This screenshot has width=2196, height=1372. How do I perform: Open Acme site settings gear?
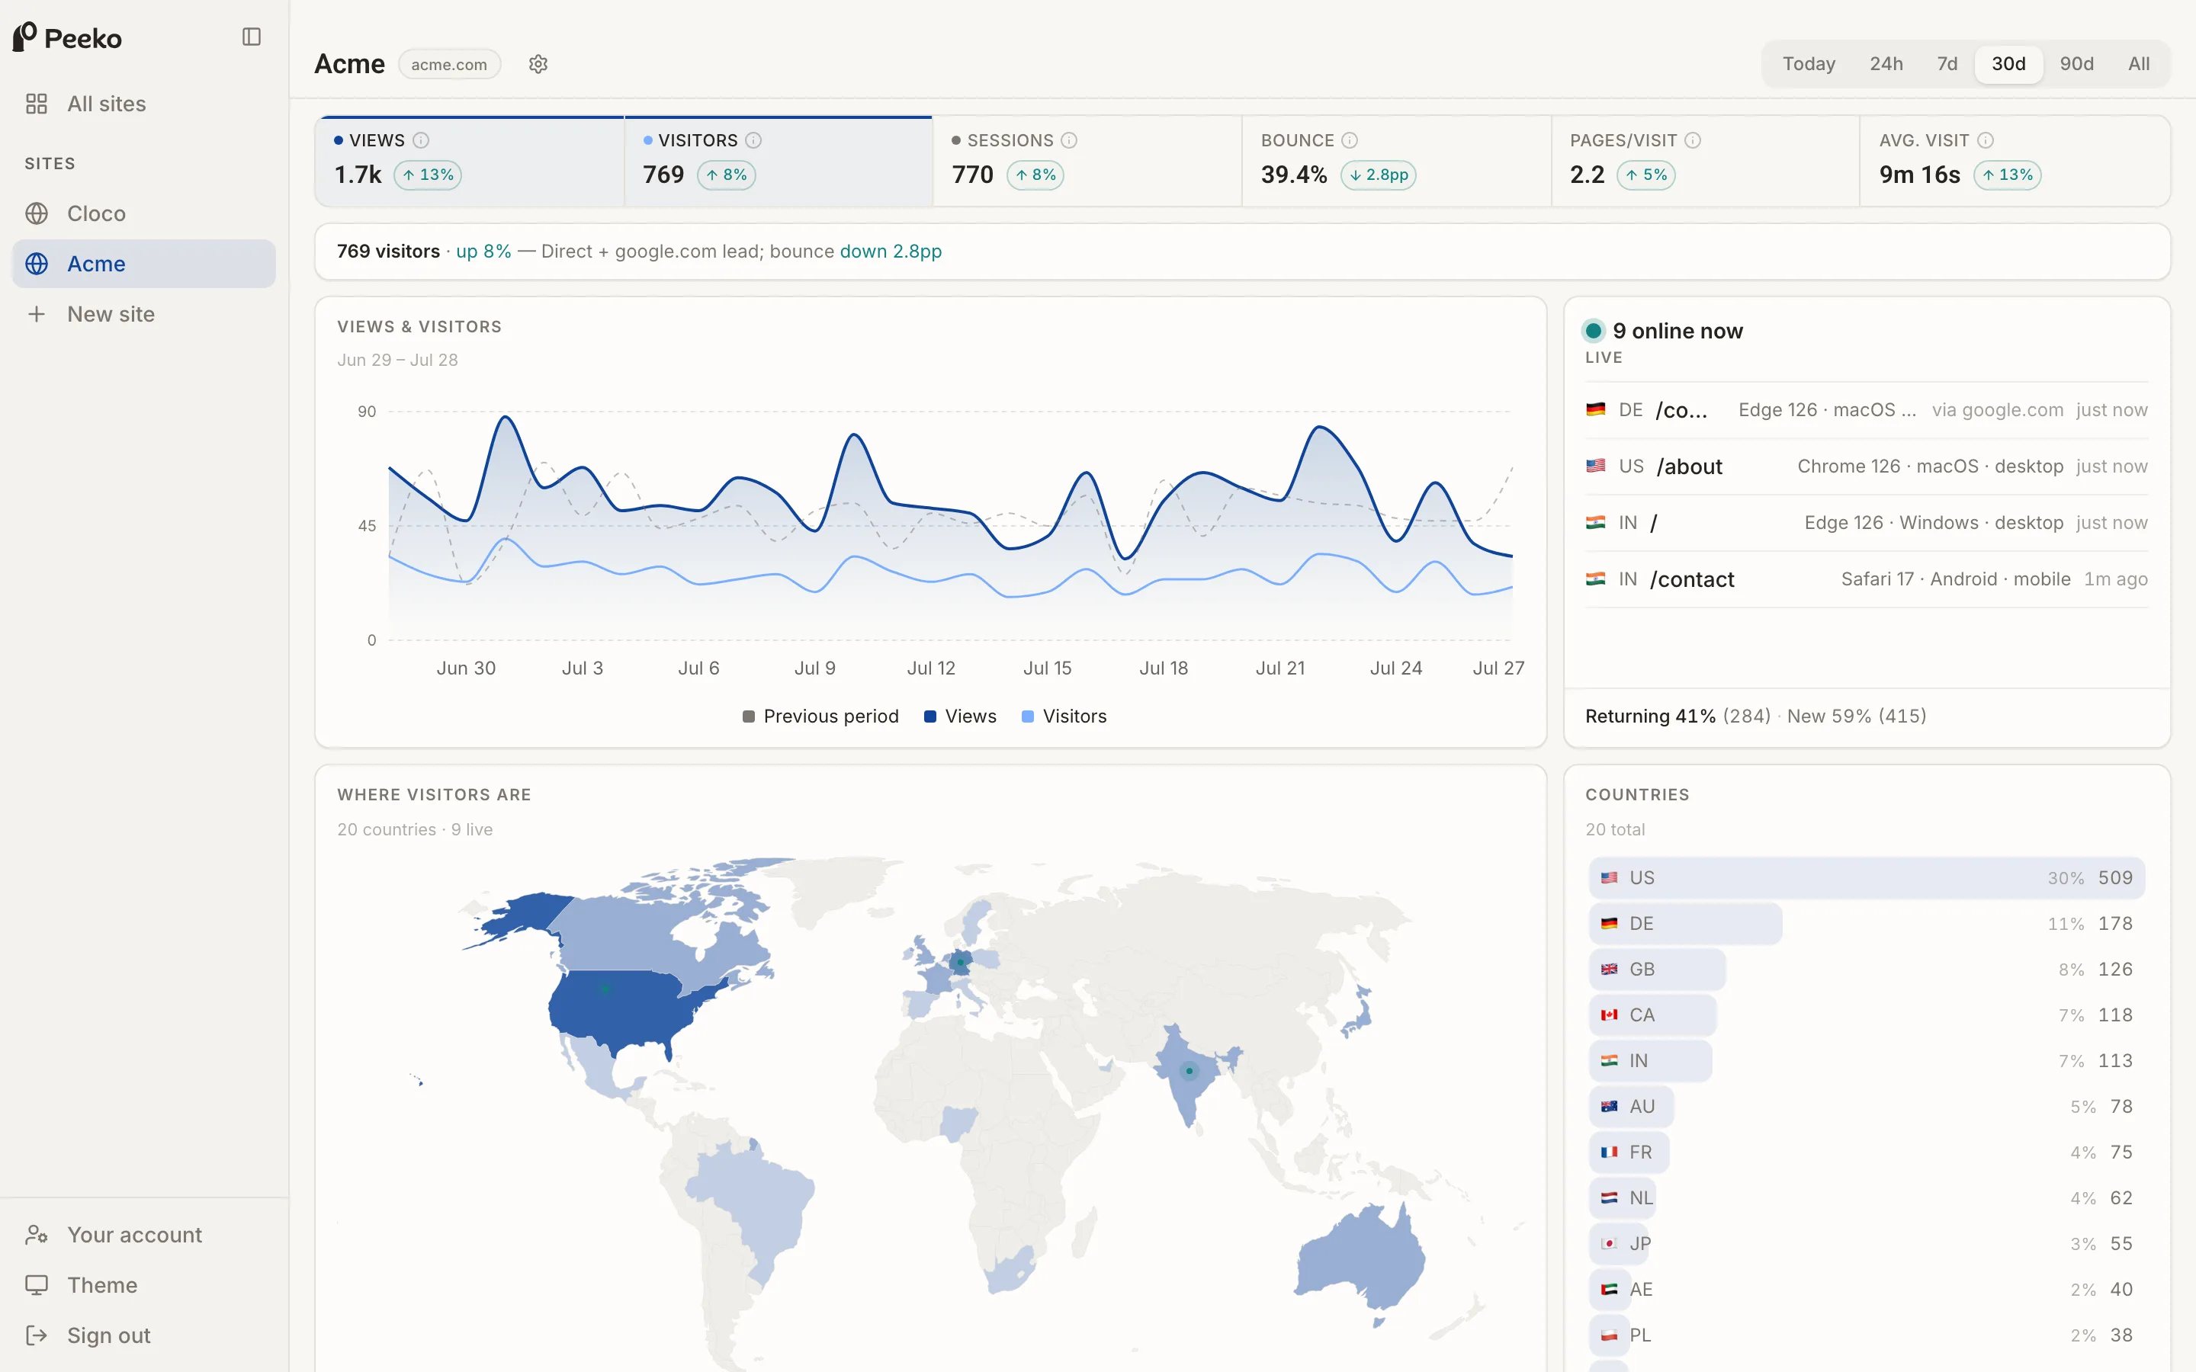538,65
